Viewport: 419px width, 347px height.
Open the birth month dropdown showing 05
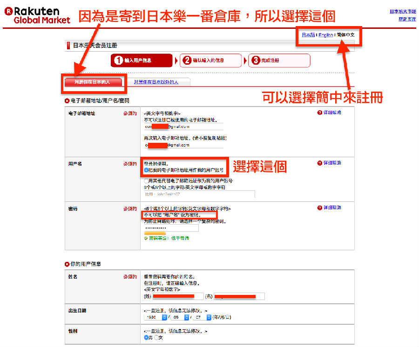180,317
